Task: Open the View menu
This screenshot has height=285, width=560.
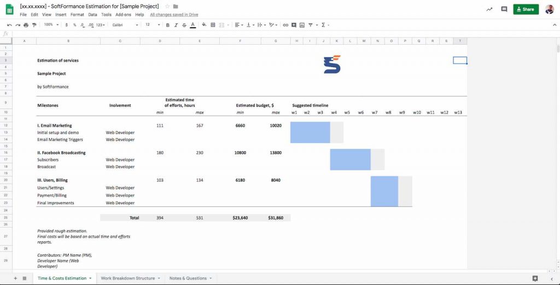Action: click(47, 15)
